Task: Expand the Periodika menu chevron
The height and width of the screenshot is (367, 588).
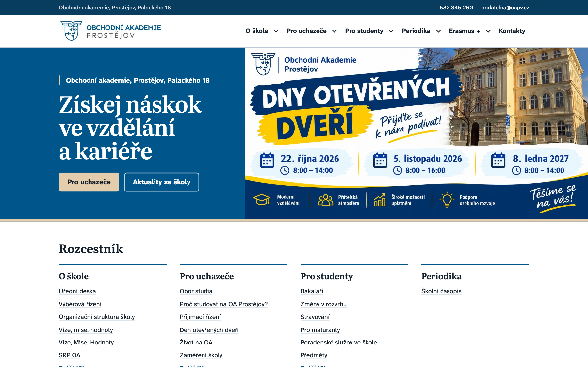Action: click(438, 31)
